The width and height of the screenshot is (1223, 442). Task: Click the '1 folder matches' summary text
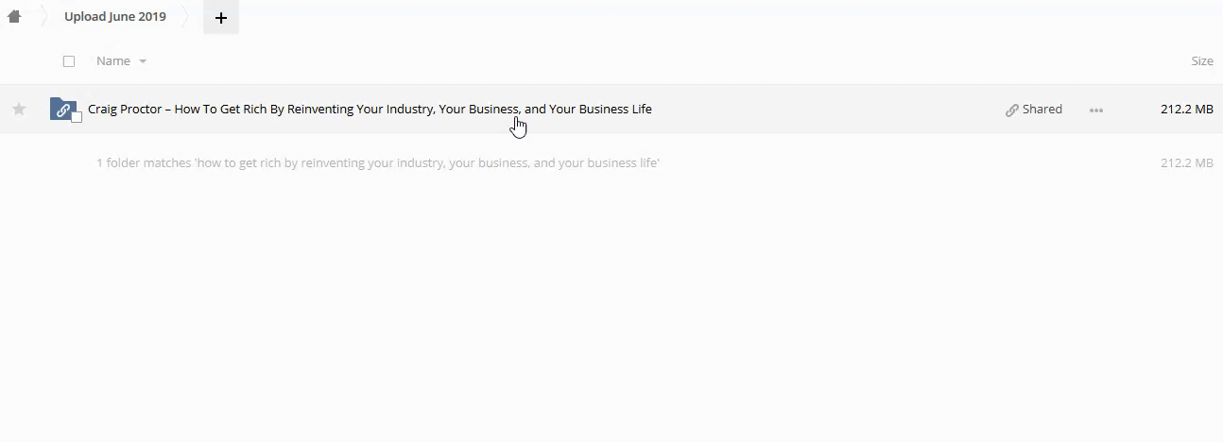tap(377, 163)
